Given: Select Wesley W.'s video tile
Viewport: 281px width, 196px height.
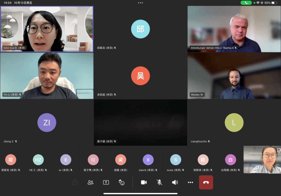Looking at the screenshot, I should point(234,76).
